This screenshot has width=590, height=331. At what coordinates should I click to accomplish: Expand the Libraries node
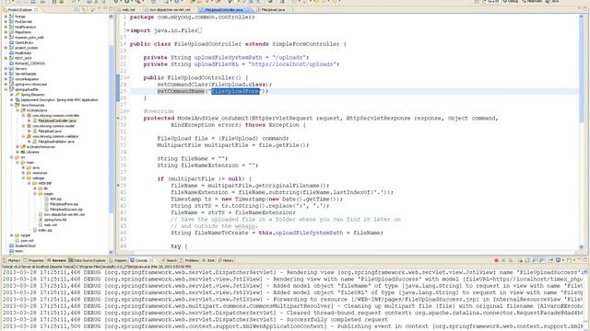(18, 152)
